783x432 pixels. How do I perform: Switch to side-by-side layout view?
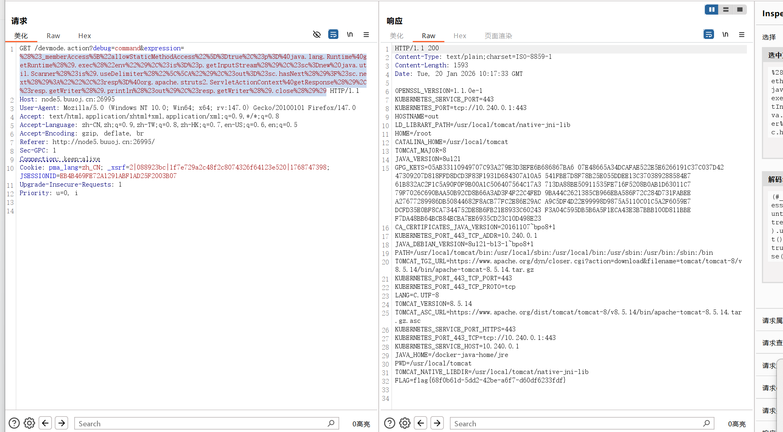[712, 9]
